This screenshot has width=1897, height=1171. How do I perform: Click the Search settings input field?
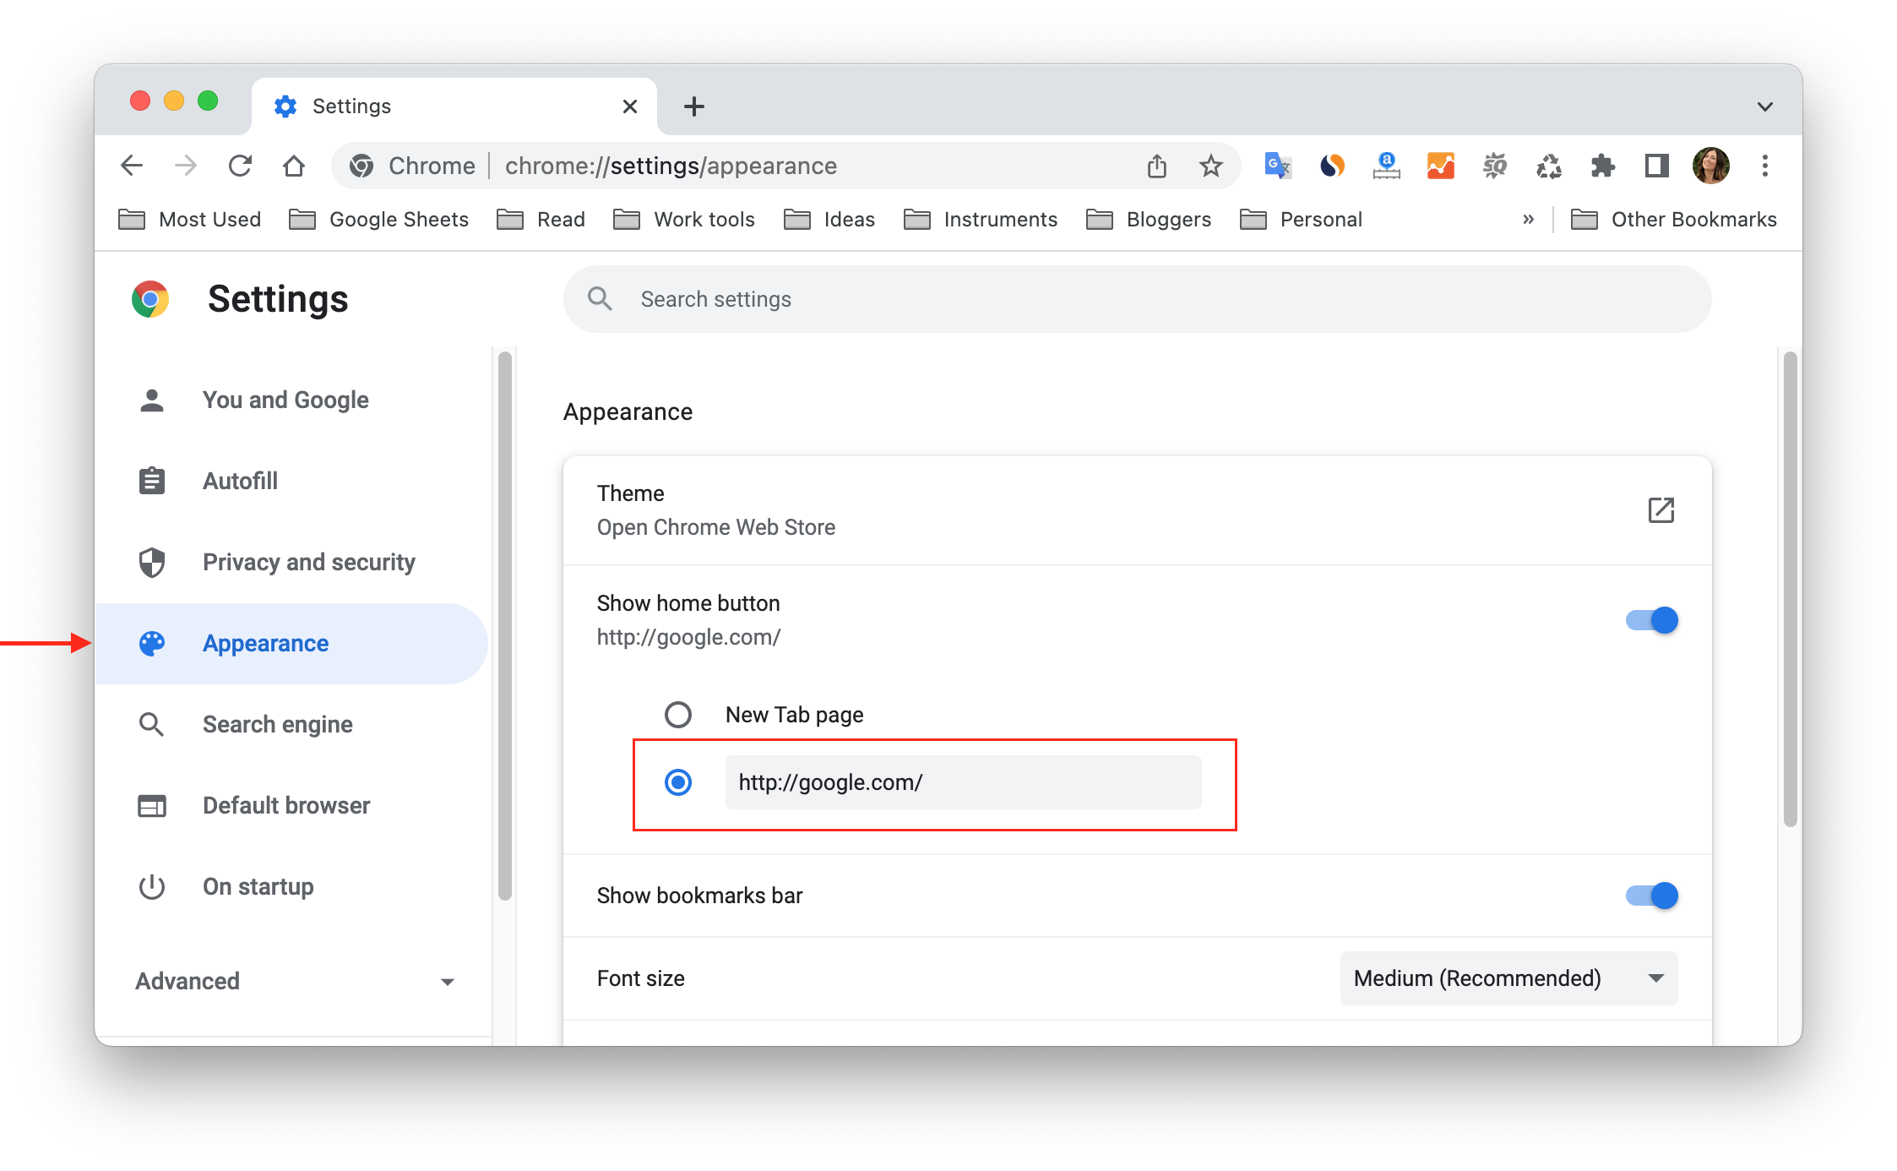1137,300
